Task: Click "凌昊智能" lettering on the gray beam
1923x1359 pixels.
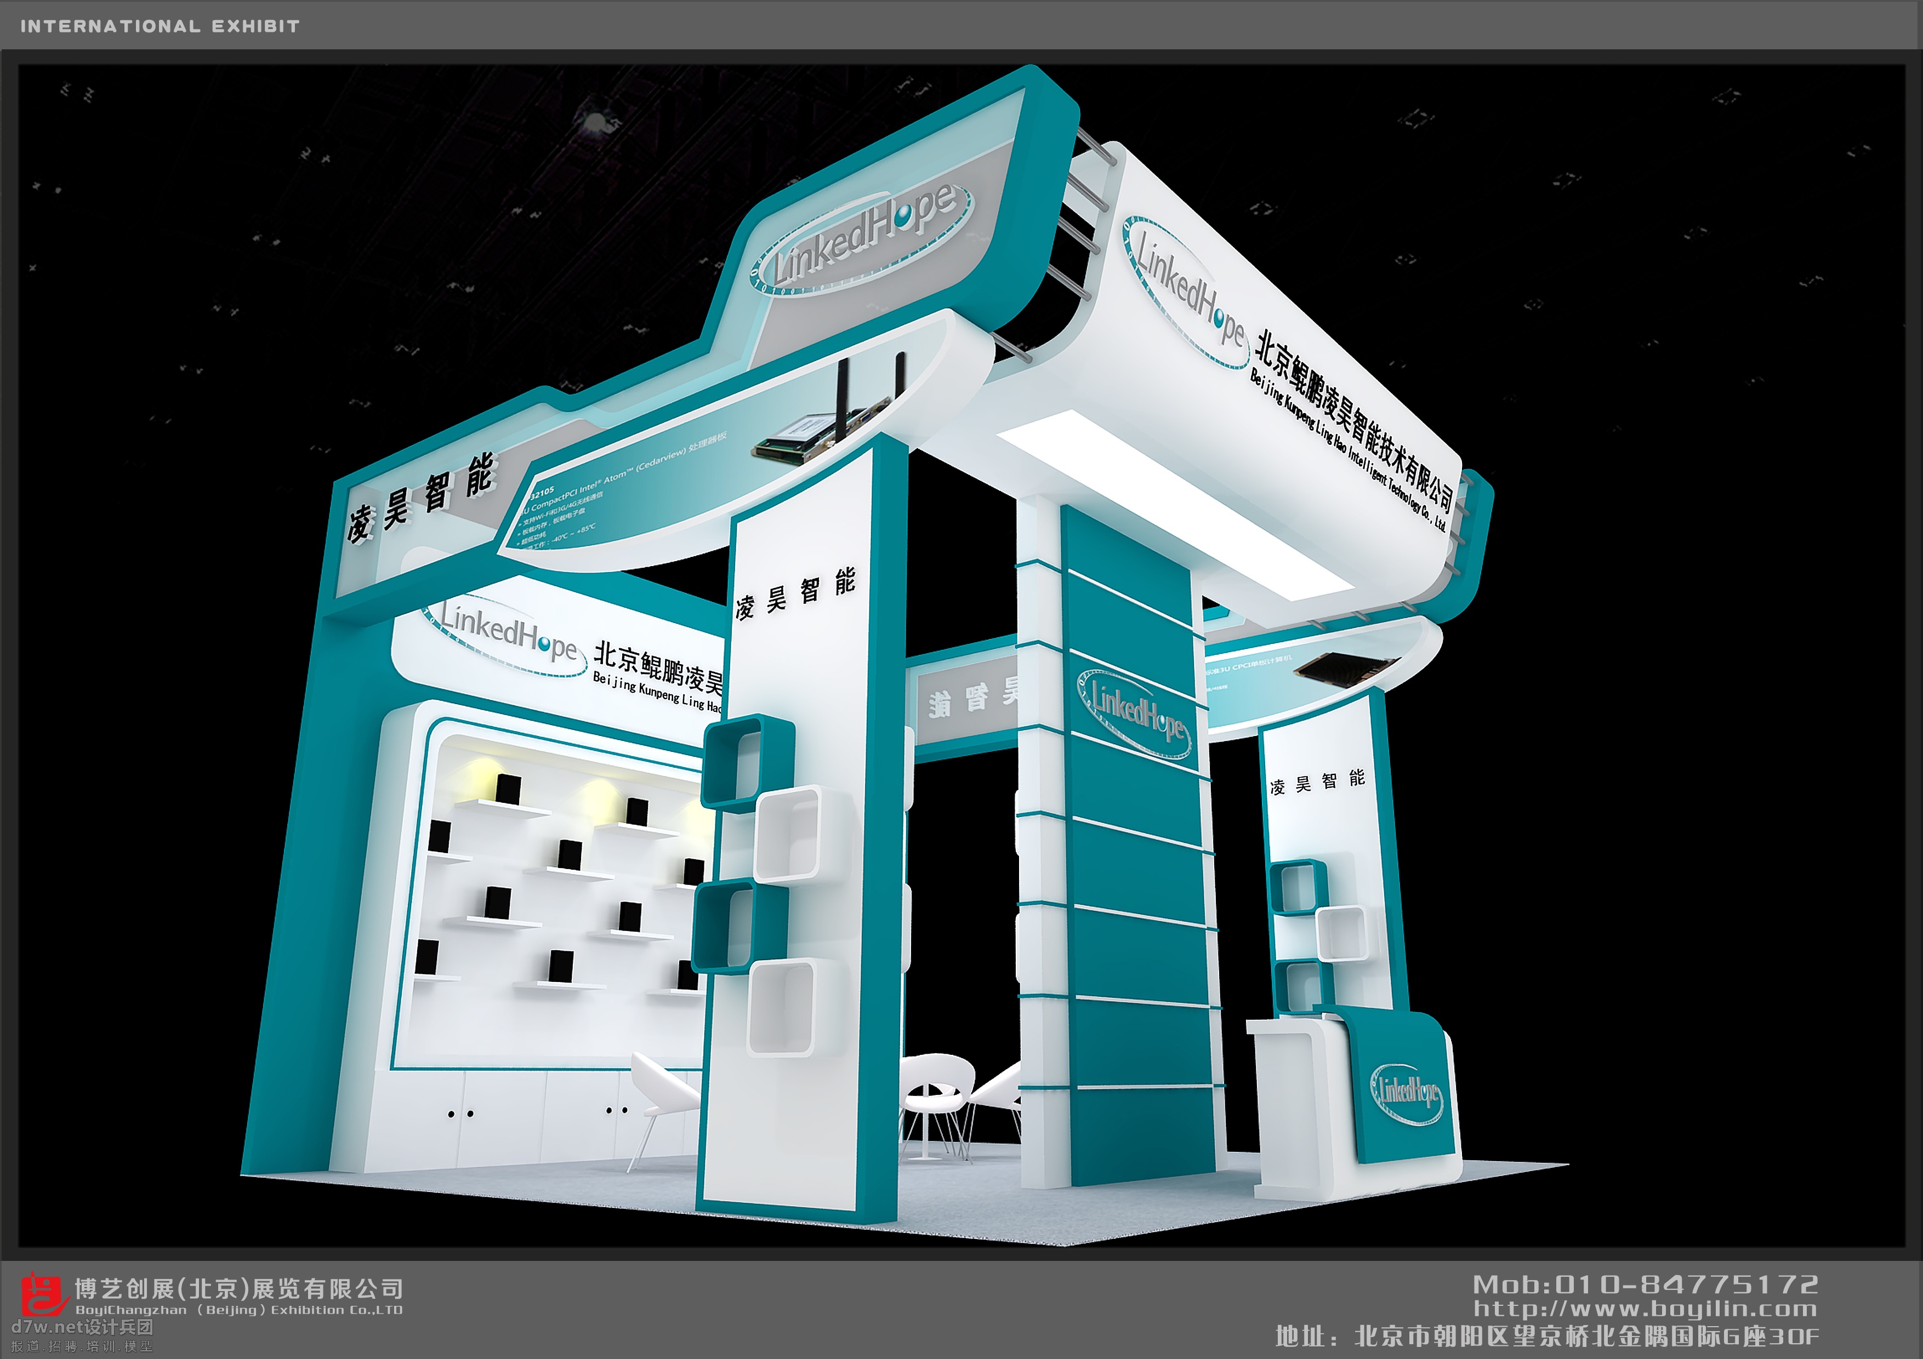Action: pos(422,498)
